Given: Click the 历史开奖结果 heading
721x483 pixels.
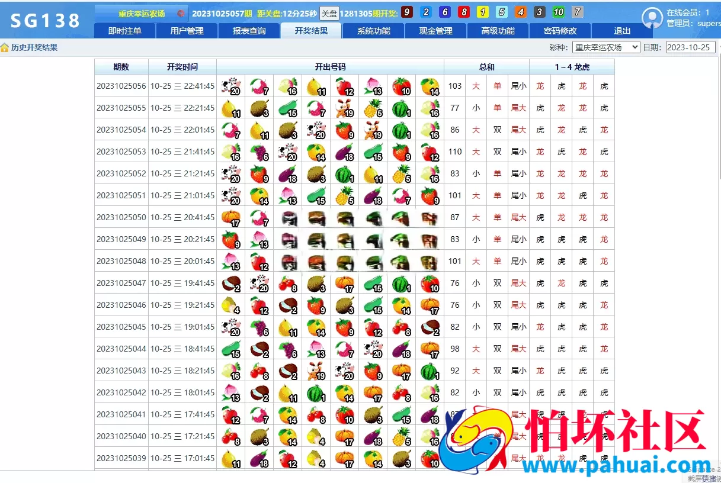Looking at the screenshot, I should tap(34, 47).
